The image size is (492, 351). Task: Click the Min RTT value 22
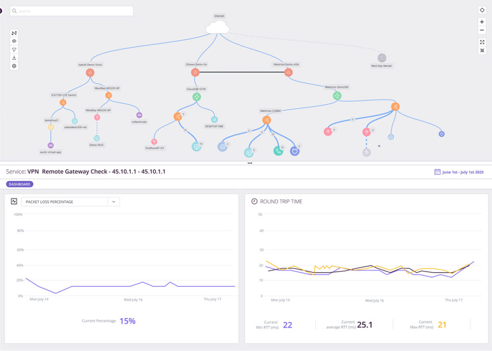(287, 325)
